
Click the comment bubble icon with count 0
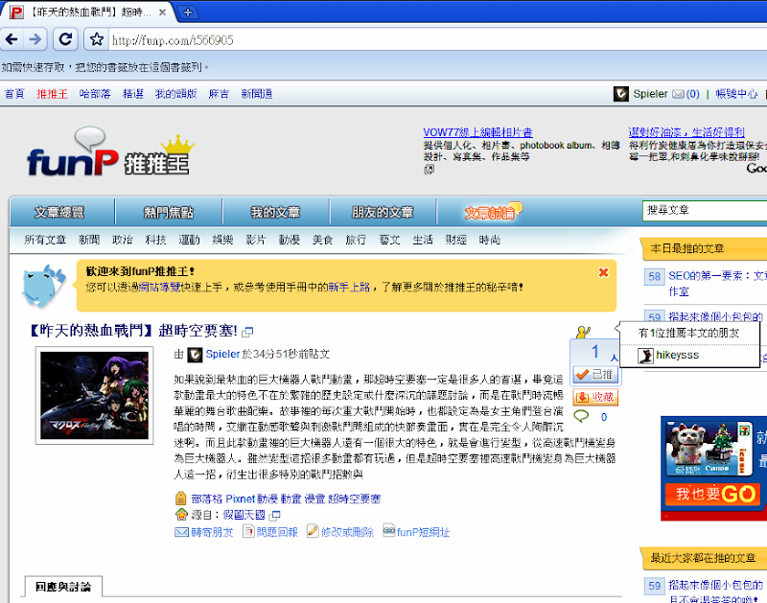click(581, 416)
